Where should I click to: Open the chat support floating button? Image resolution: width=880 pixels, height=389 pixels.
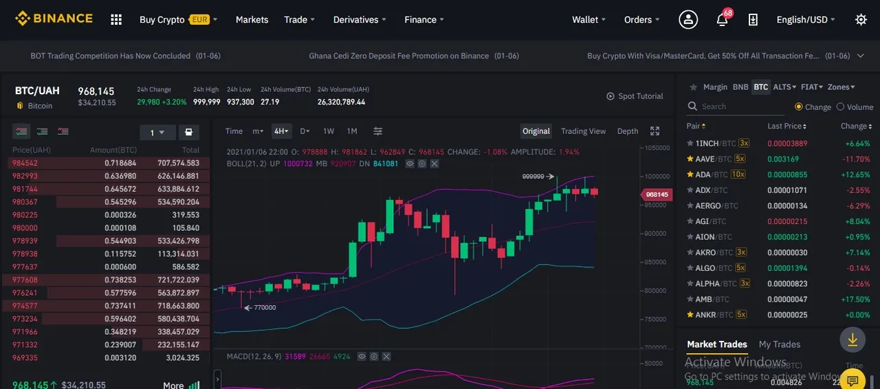click(x=852, y=380)
